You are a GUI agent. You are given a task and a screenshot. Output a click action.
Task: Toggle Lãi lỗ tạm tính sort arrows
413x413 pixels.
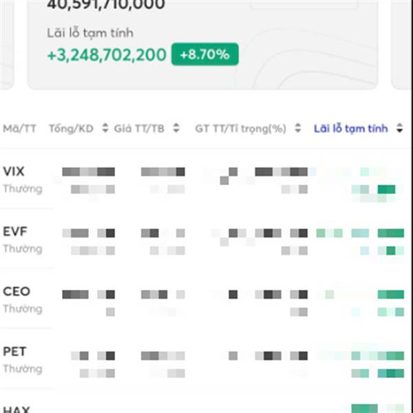pos(399,128)
